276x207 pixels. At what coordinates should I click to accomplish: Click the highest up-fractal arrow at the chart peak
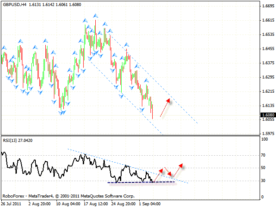tap(96, 16)
